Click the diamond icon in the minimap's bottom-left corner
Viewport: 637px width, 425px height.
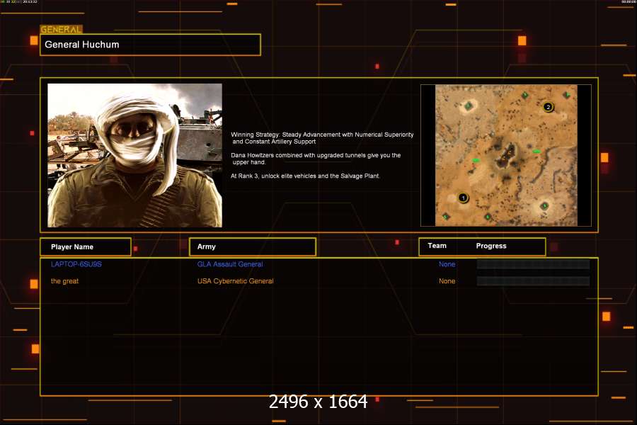click(446, 216)
